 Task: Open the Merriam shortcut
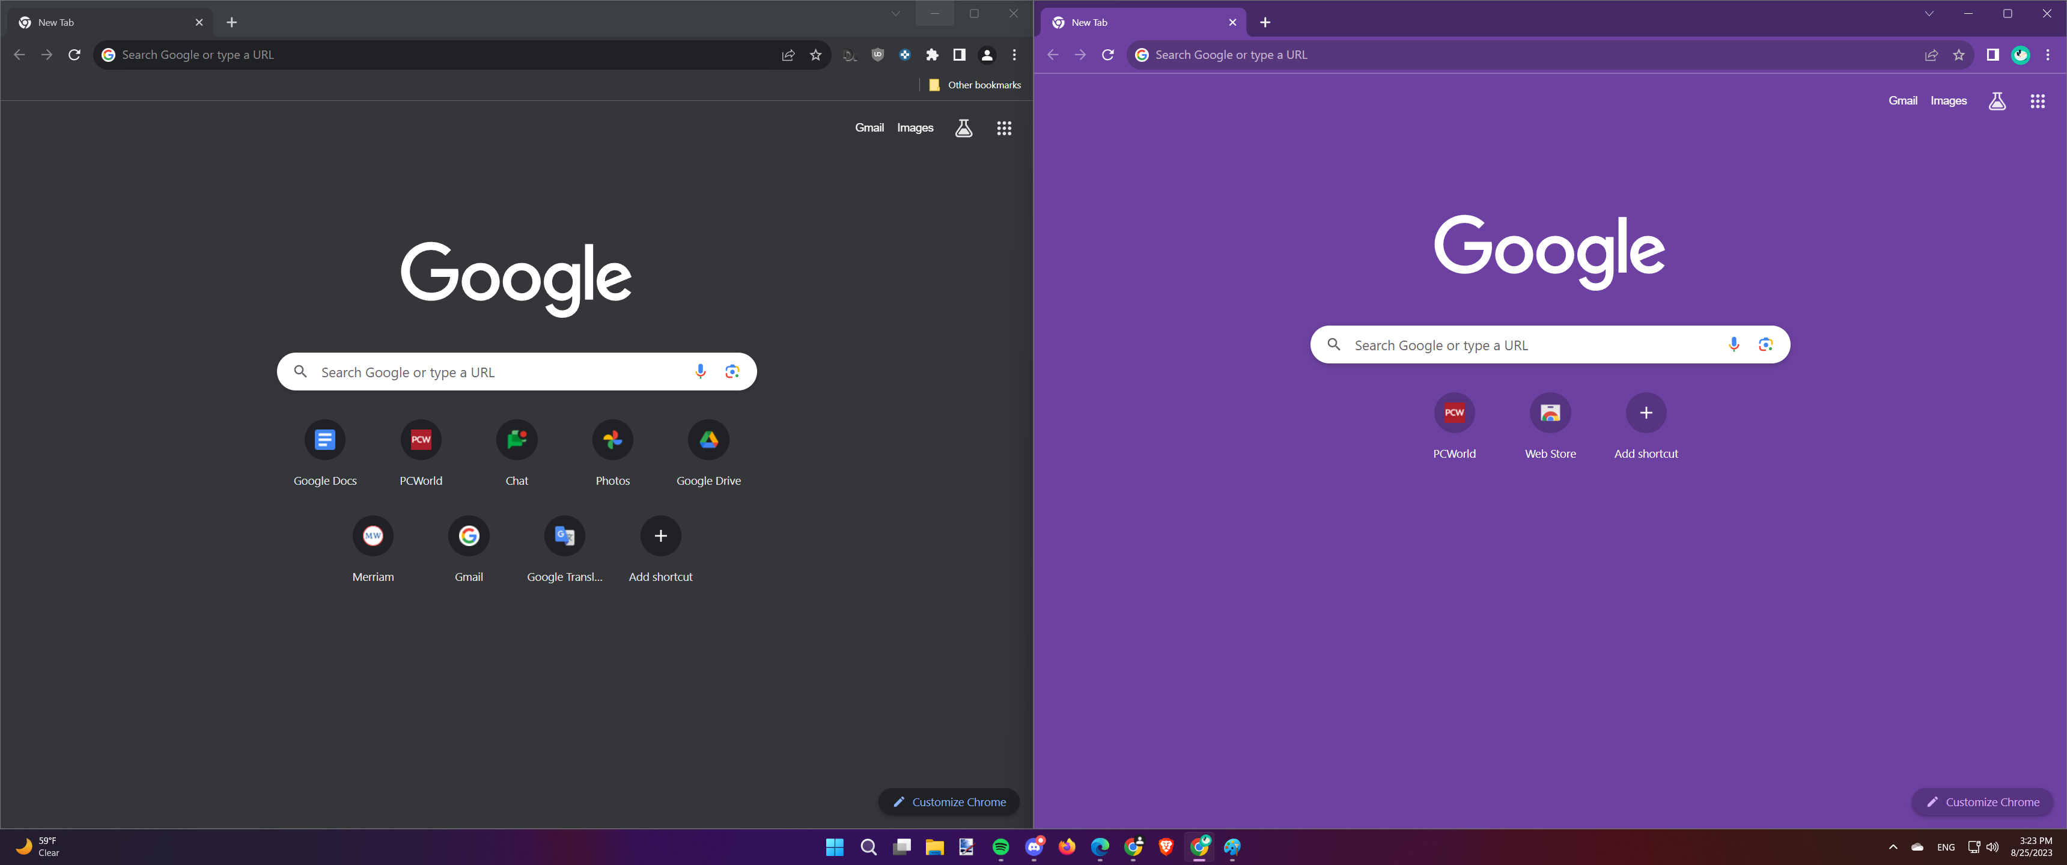pyautogui.click(x=373, y=550)
